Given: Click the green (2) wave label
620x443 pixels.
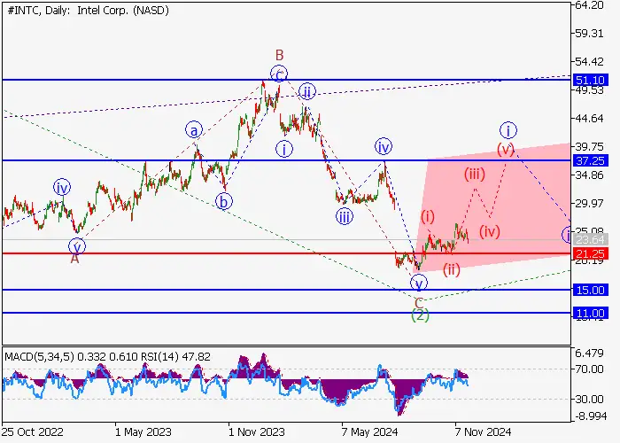Looking at the screenshot, I should pos(420,315).
